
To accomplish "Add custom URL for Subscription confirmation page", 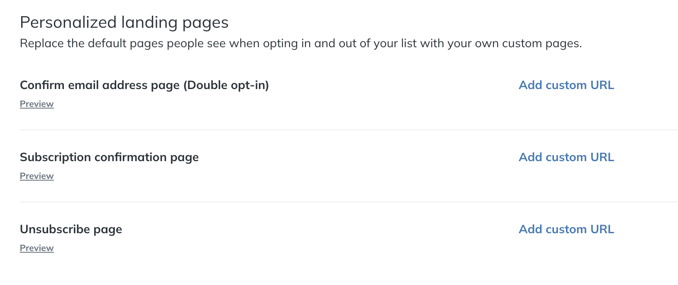I will coord(566,157).
